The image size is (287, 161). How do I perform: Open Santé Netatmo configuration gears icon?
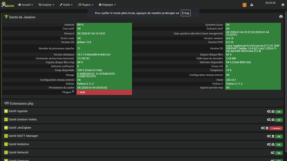coord(269,144)
